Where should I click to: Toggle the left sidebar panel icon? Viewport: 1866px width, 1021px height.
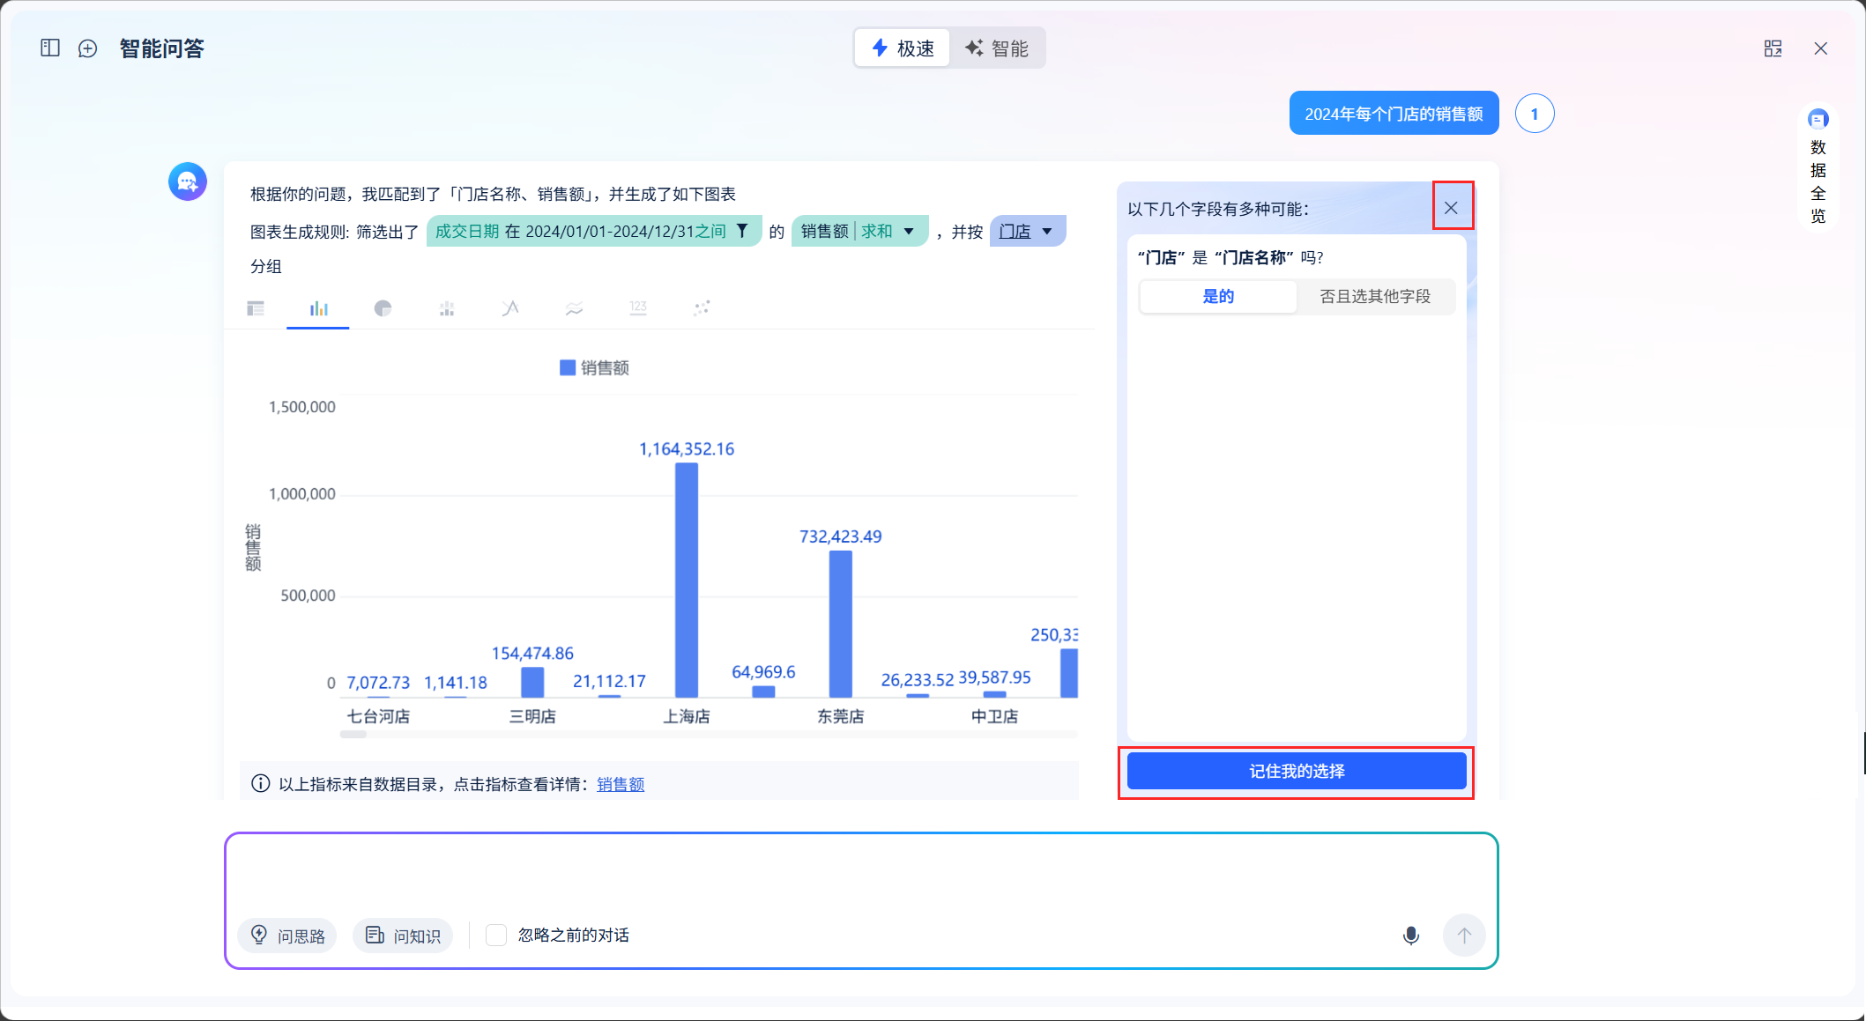(x=50, y=48)
